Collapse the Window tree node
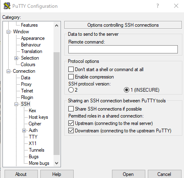The height and width of the screenshot is (178, 184). [x=9, y=32]
